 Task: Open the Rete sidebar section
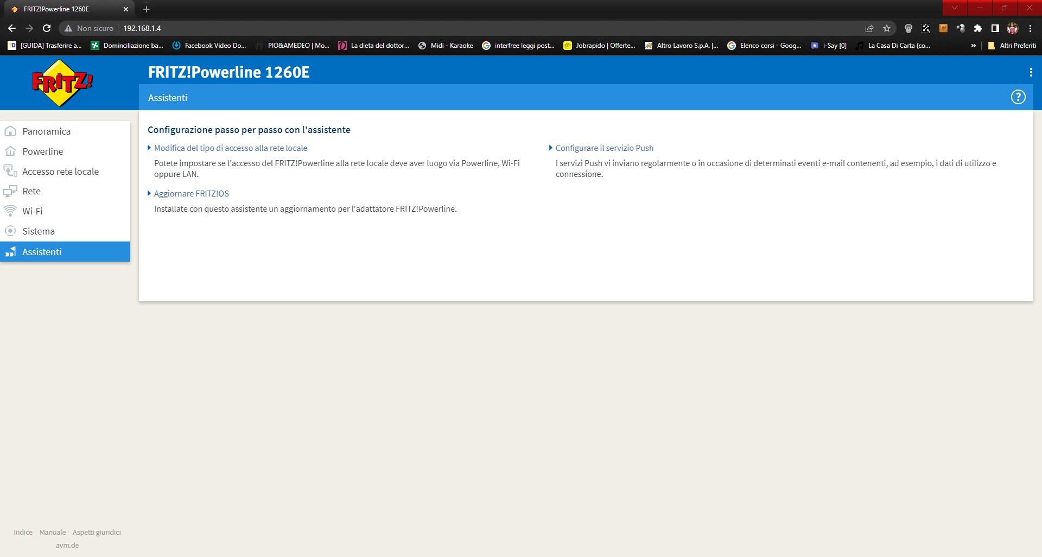65,191
